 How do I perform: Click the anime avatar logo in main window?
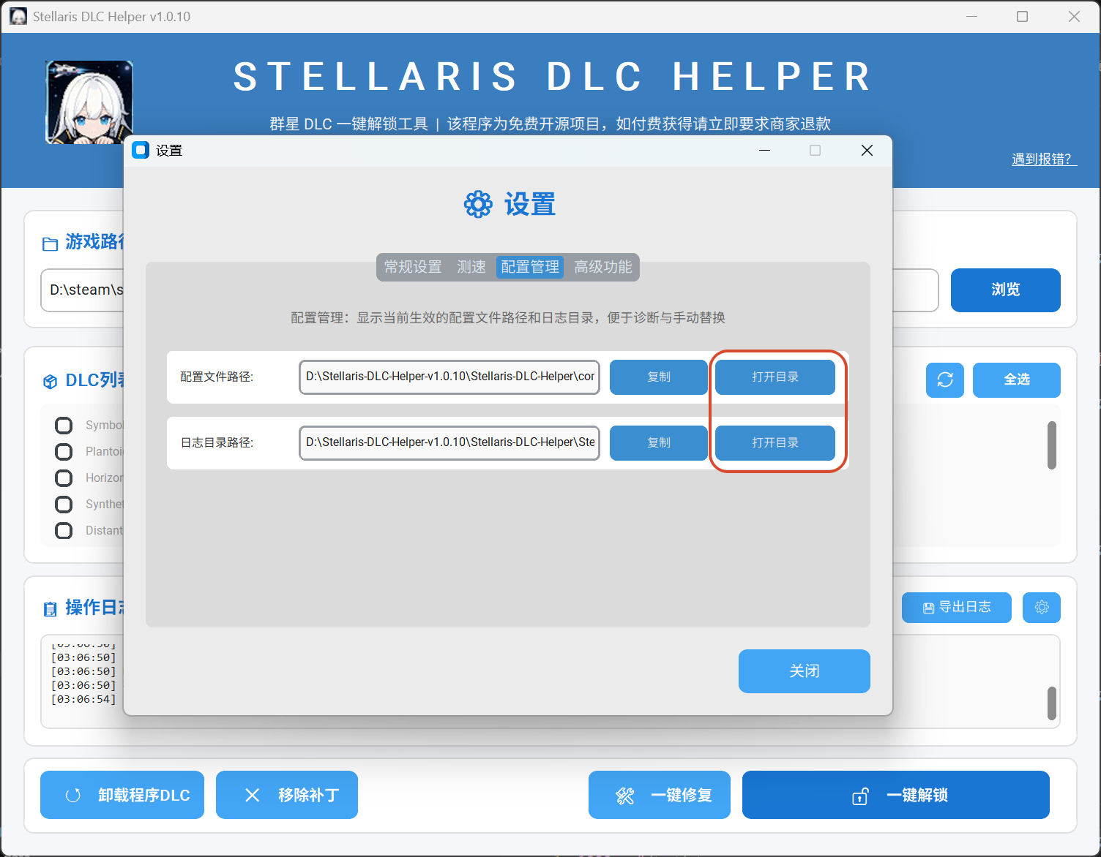pos(89,102)
